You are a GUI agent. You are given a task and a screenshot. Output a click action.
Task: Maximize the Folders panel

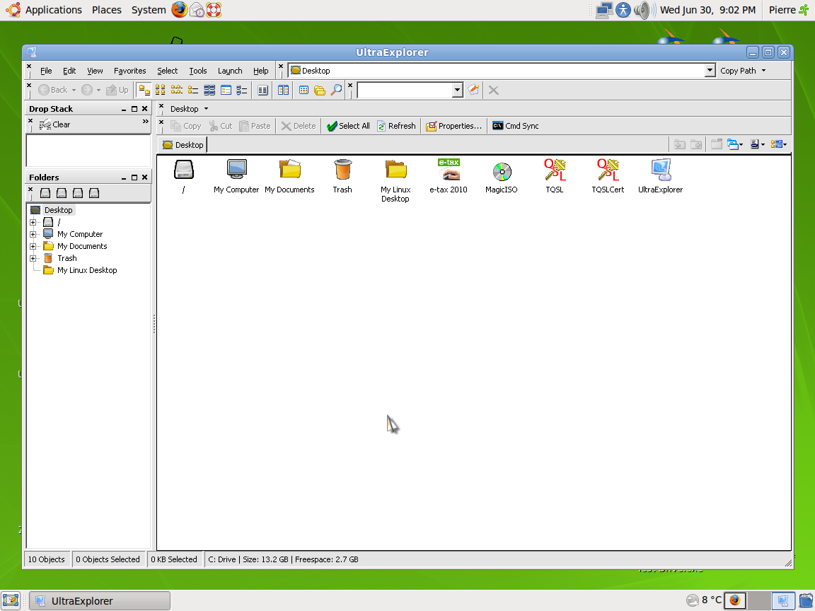point(134,178)
